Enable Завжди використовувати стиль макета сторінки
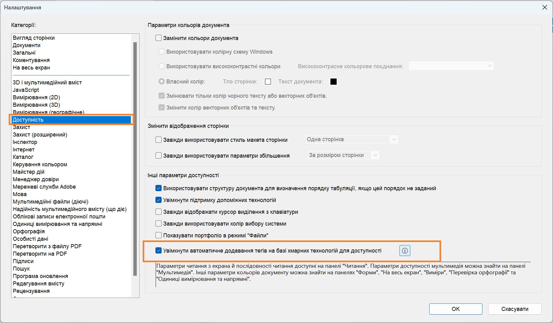 [159, 140]
